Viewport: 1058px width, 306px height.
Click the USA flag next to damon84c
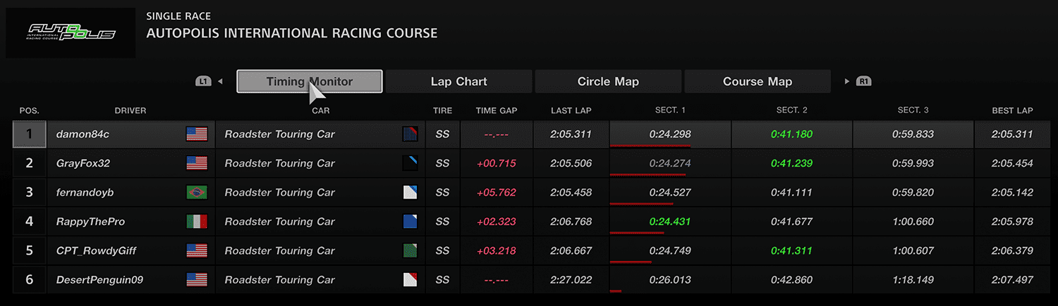[x=197, y=134]
